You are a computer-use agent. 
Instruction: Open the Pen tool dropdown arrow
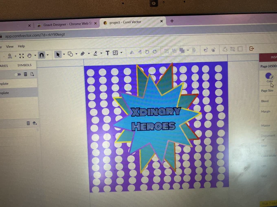[89, 54]
